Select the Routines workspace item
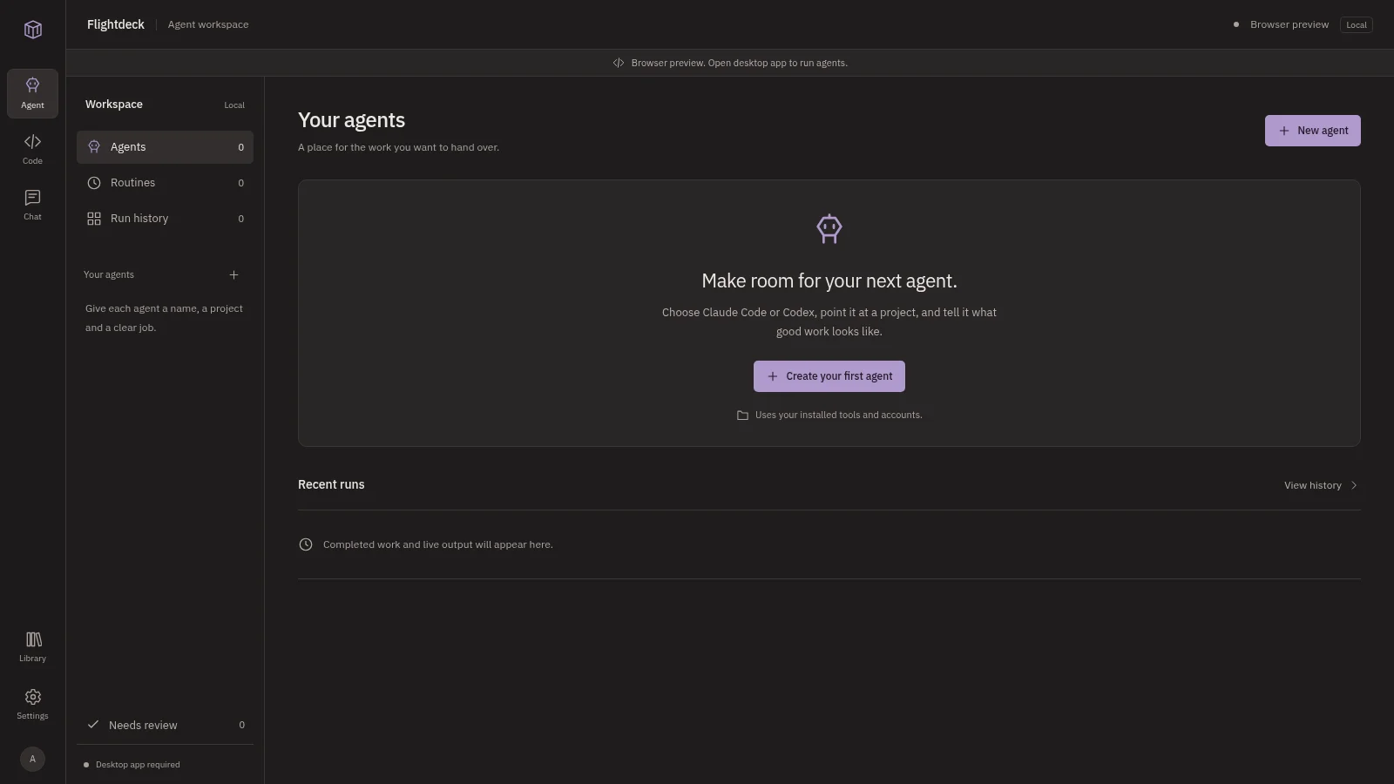The height and width of the screenshot is (784, 1394). (165, 183)
